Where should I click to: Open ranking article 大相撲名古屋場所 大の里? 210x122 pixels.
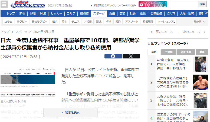(173, 82)
